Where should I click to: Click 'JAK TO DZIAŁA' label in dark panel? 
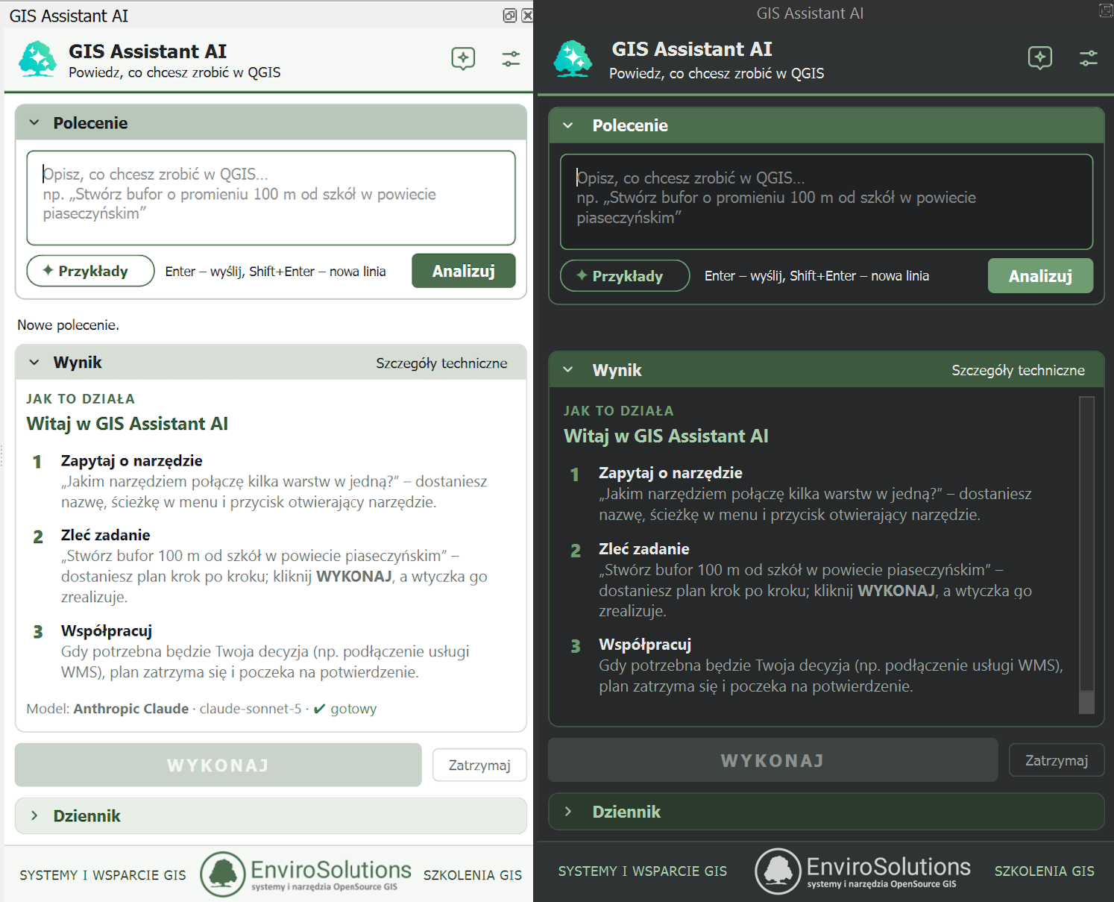pyautogui.click(x=619, y=411)
